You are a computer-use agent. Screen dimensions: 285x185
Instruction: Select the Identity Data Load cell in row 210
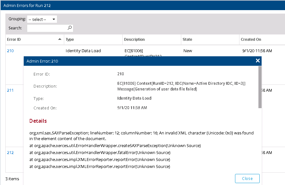[x=83, y=51]
